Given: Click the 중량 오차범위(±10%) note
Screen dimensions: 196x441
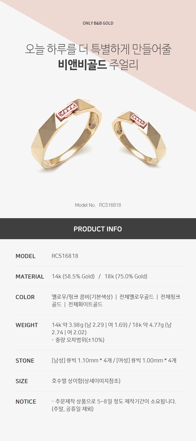Looking at the screenshot, I should coord(78,340).
